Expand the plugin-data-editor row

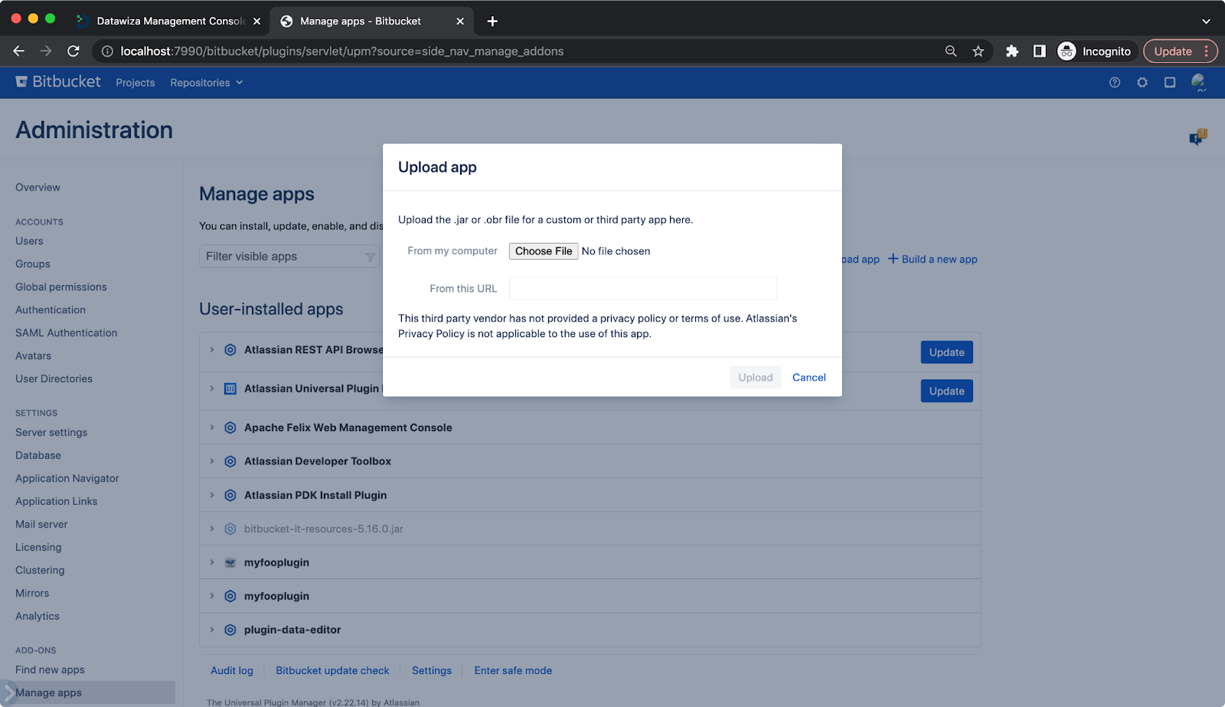pyautogui.click(x=212, y=629)
